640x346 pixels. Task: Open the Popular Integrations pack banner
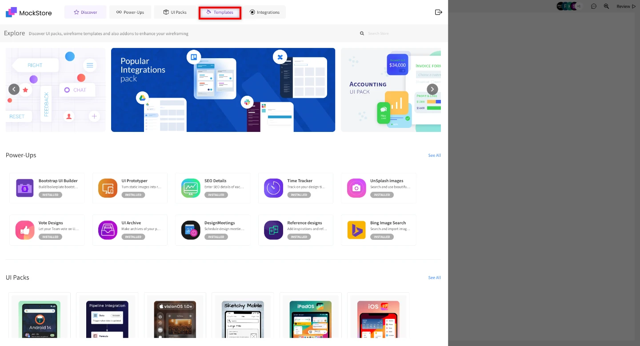pos(223,90)
